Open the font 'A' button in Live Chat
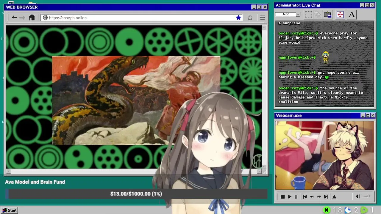This screenshot has height=214, width=381. coord(352,14)
